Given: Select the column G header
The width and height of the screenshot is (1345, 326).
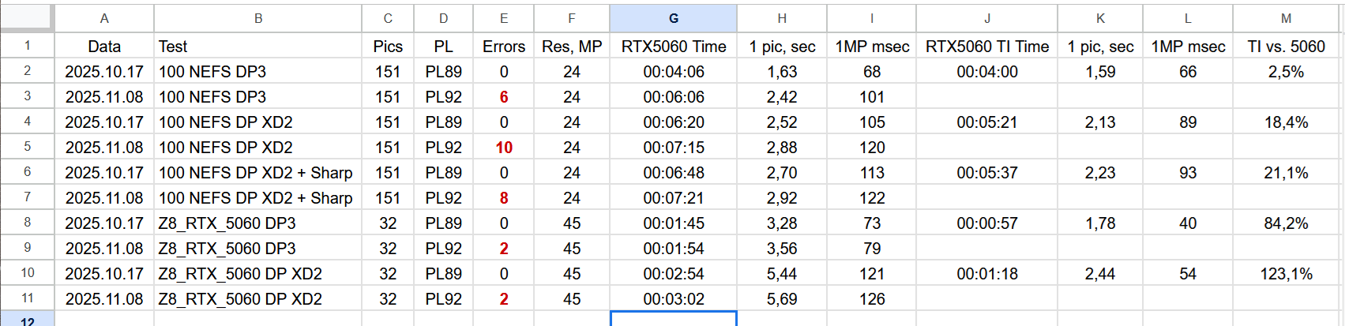Looking at the screenshot, I should (673, 18).
